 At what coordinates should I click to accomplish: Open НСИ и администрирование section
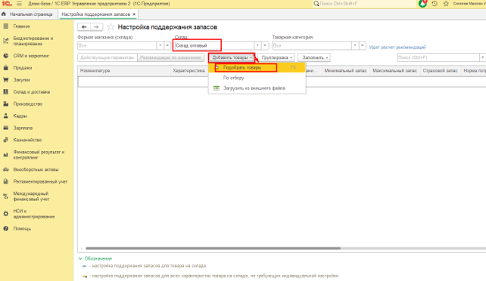pos(33,214)
